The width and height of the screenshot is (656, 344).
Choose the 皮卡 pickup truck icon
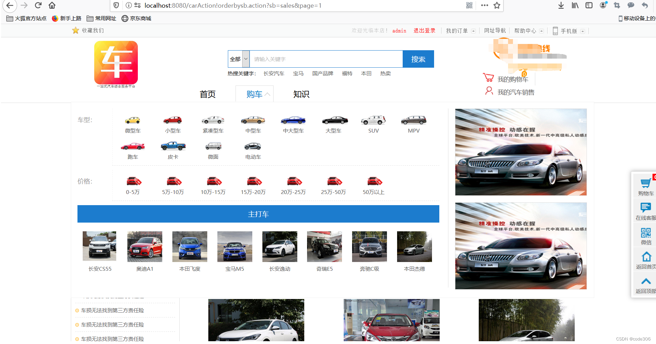[173, 146]
